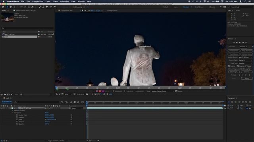Click the Edit Target button
254x142 pixels.
coord(234,72)
